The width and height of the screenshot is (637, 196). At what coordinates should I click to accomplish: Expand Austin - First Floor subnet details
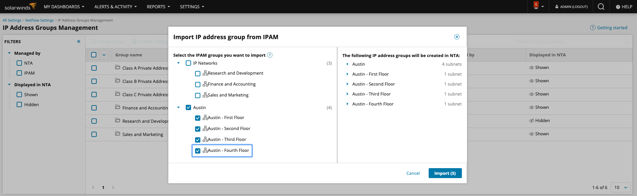[x=347, y=74]
